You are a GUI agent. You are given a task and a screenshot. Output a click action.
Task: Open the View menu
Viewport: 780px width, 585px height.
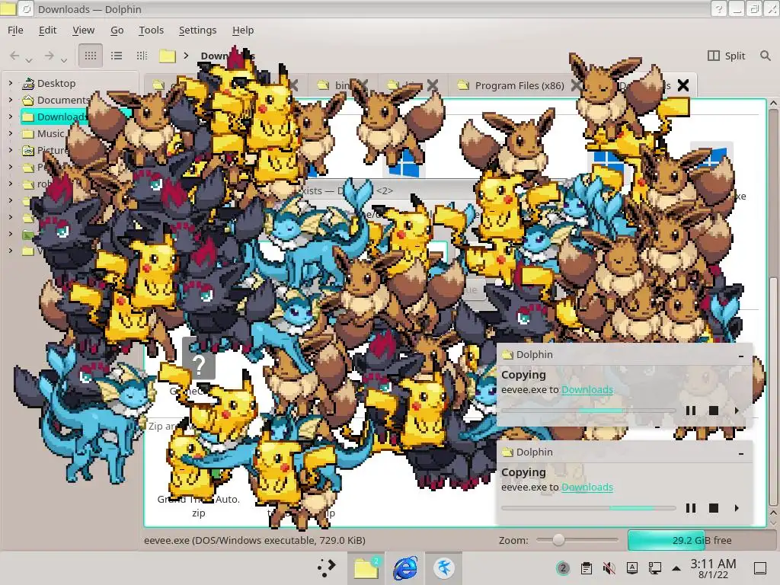pos(84,30)
